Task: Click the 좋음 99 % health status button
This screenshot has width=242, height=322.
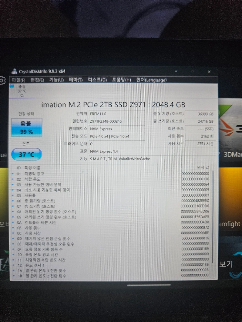Action: point(27,127)
